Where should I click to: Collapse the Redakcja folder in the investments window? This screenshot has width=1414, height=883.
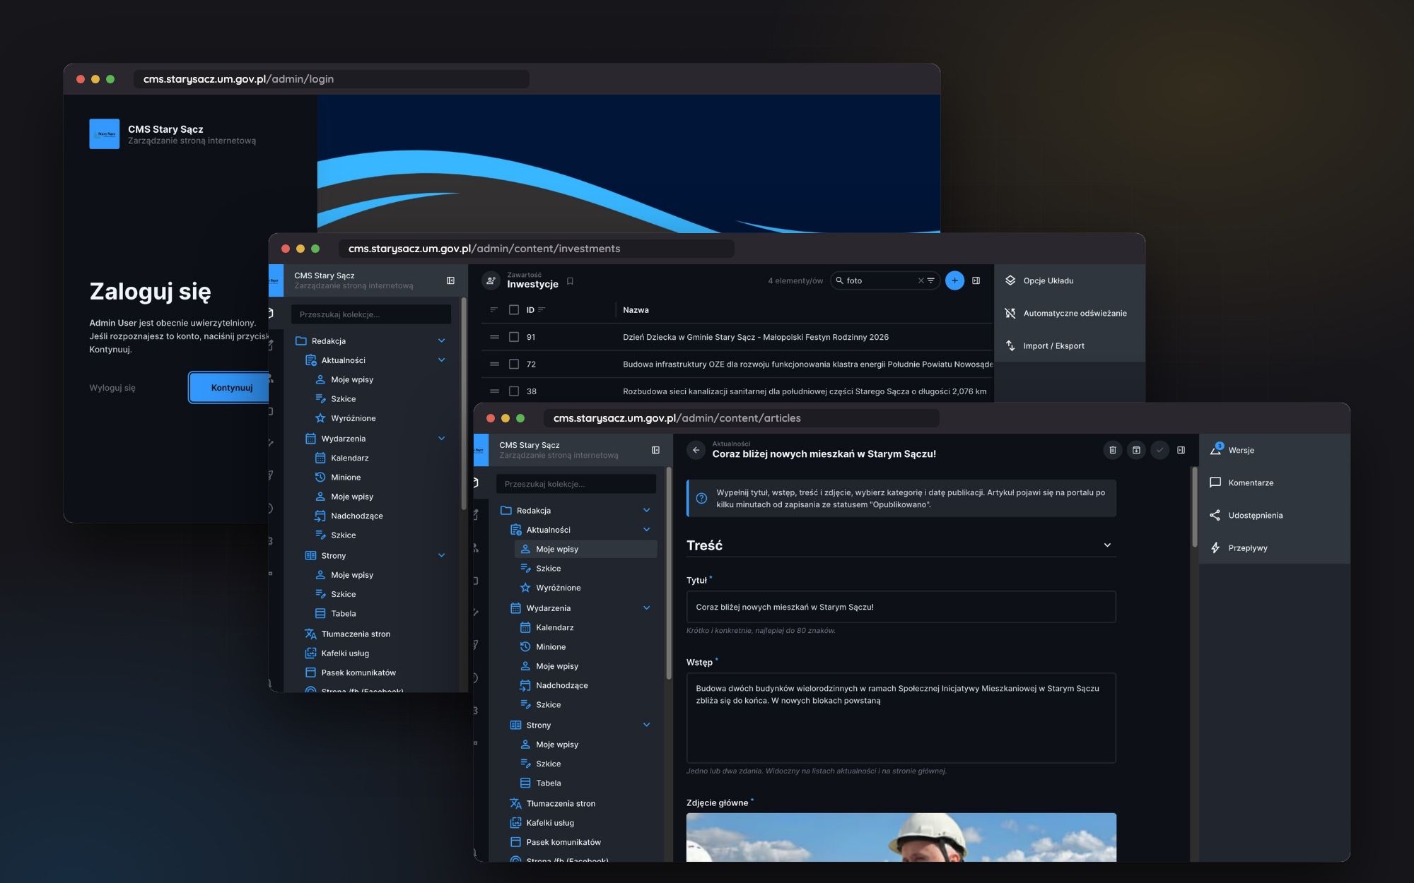coord(441,340)
